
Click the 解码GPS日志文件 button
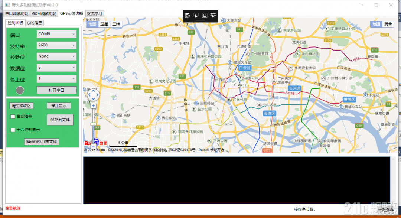(42, 142)
